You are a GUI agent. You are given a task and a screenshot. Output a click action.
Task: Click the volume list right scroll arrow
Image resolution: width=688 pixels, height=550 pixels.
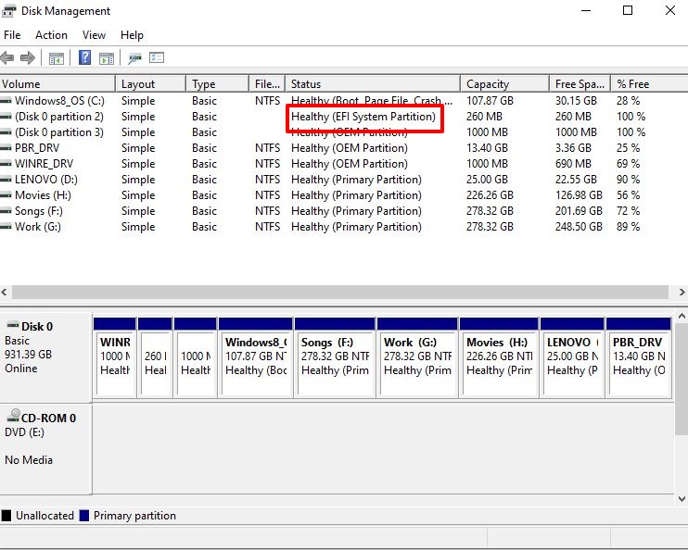point(682,292)
